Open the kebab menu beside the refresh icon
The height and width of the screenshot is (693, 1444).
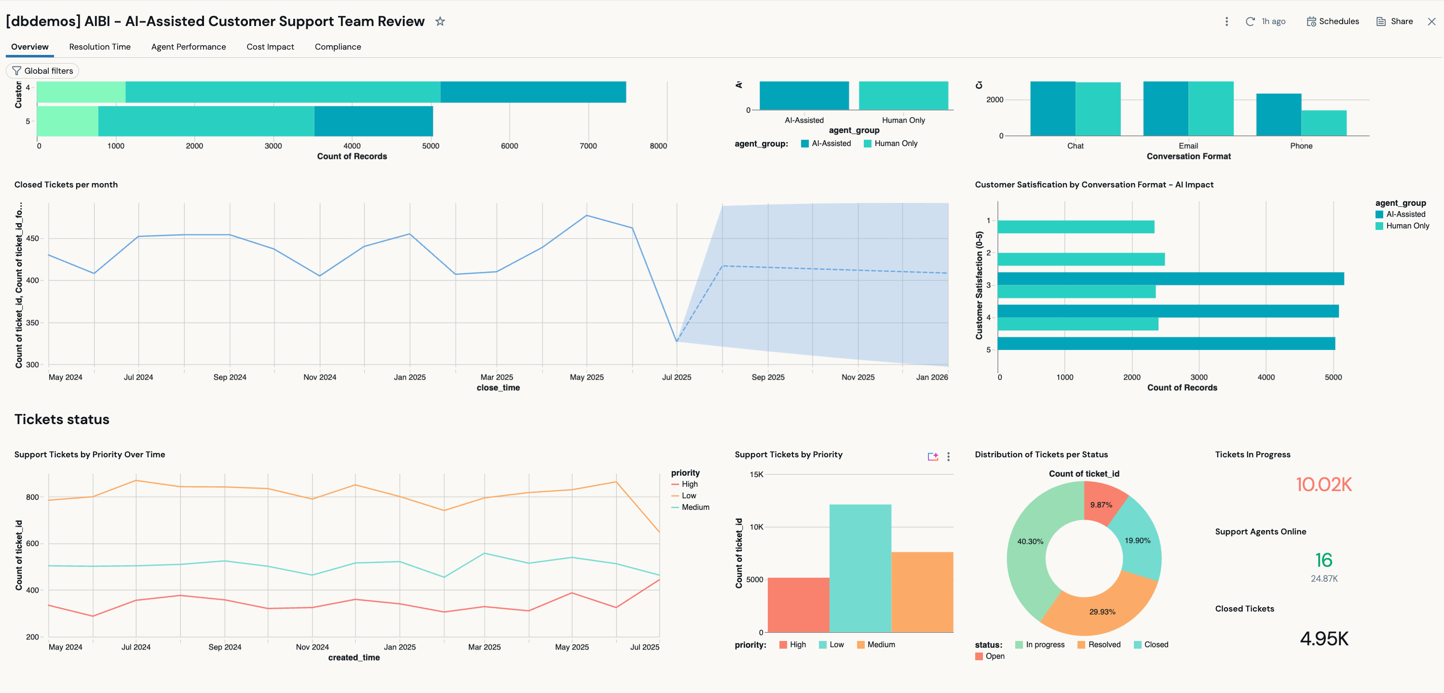(x=1226, y=21)
